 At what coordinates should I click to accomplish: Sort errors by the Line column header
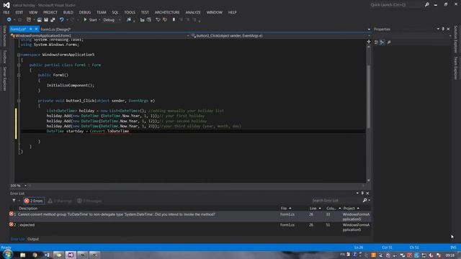click(315, 208)
